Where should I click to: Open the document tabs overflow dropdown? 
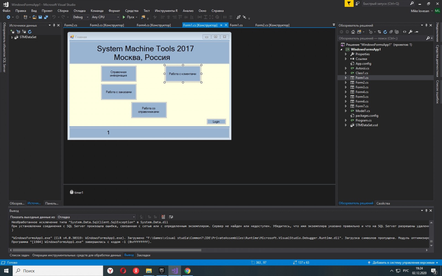tap(334, 25)
